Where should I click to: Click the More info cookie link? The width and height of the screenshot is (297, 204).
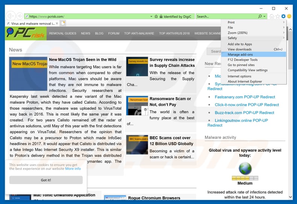click(x=73, y=169)
